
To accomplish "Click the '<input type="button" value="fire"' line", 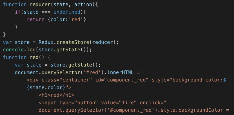I will pyautogui.click(x=102, y=103).
